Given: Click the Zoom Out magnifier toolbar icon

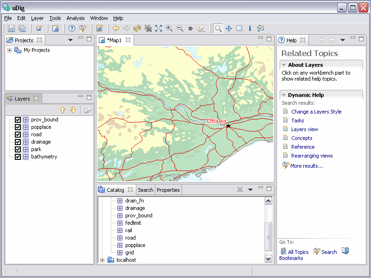Looking at the screenshot, I should coord(180,28).
